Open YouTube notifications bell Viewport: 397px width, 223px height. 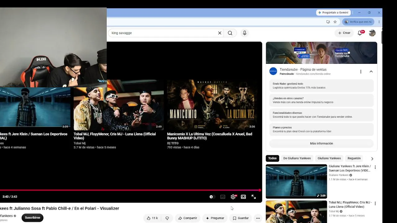360,33
